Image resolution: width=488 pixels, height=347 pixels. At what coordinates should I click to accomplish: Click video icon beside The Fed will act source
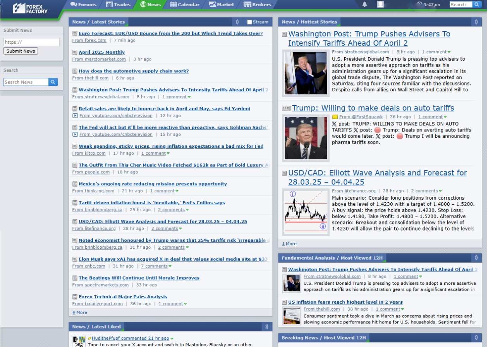coord(75,134)
